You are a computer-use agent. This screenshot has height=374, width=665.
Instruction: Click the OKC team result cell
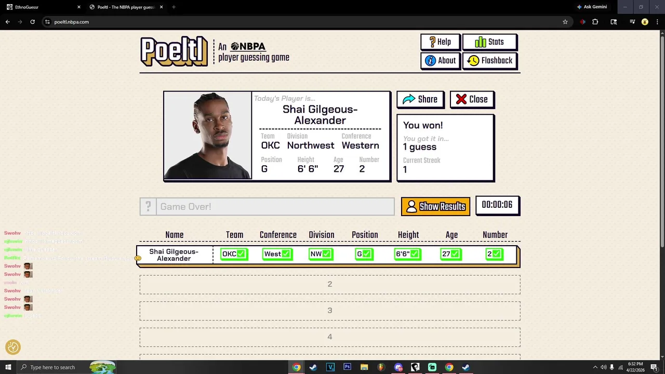click(234, 254)
